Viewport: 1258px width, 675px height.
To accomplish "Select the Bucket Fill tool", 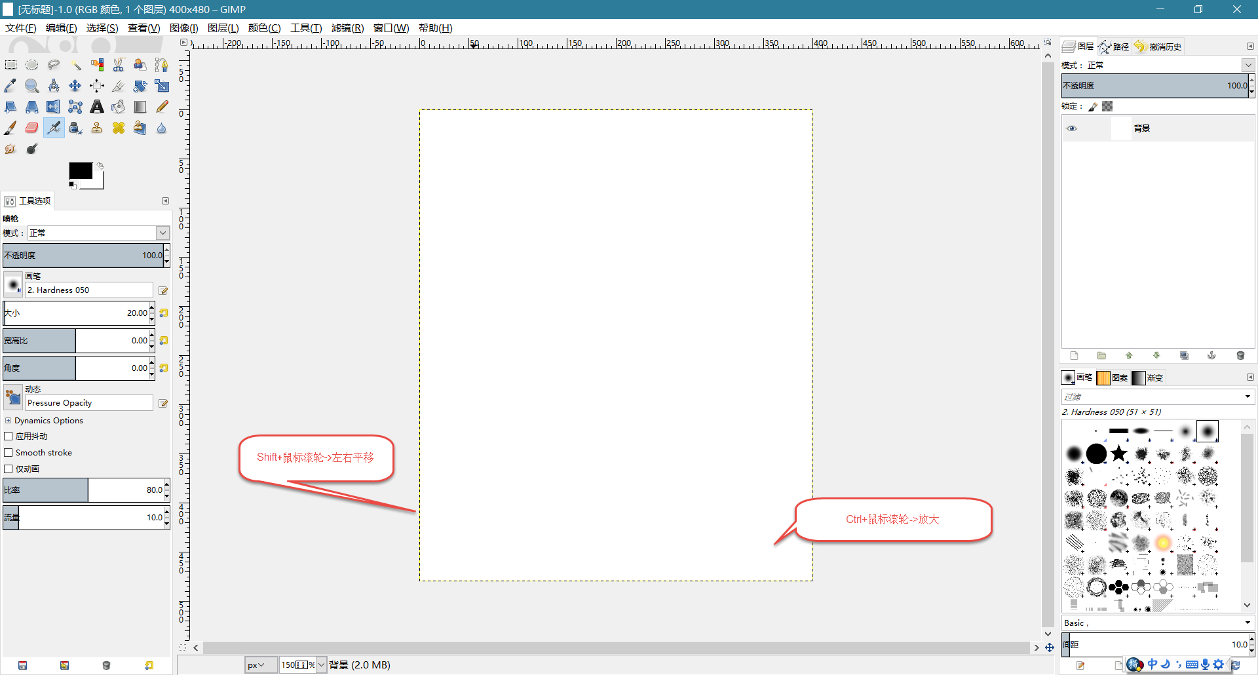I will pos(119,107).
